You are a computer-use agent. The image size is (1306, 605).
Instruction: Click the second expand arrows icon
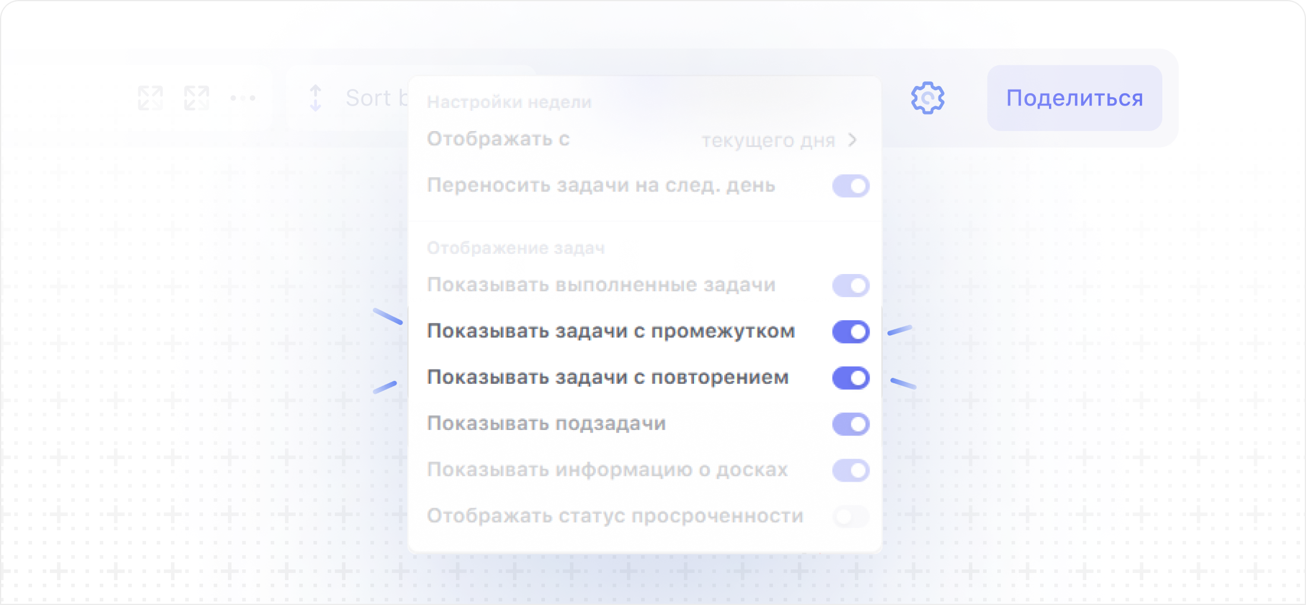196,98
